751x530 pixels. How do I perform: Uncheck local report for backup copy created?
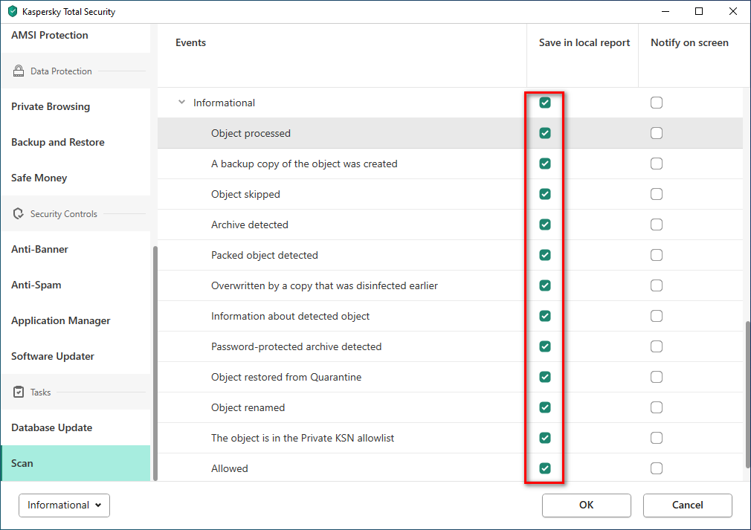pos(544,164)
